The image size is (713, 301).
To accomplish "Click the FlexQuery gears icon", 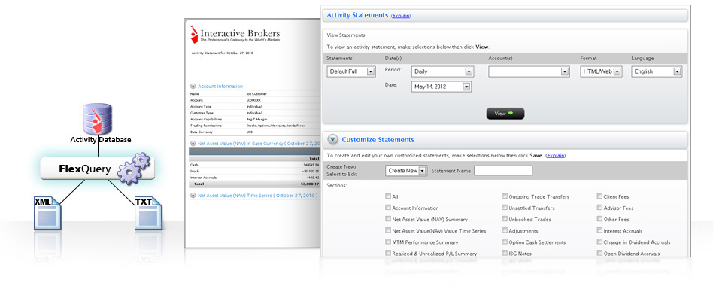I will pyautogui.click(x=134, y=169).
